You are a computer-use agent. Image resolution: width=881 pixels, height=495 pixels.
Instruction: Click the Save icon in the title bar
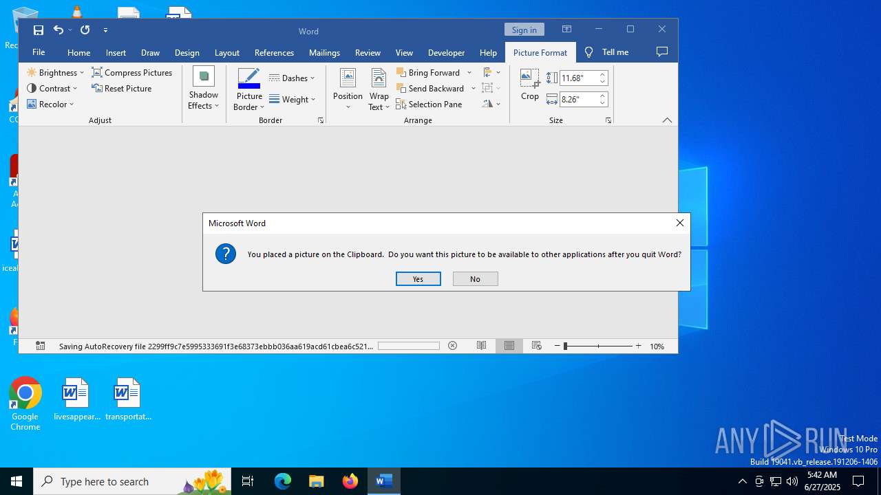[x=39, y=30]
